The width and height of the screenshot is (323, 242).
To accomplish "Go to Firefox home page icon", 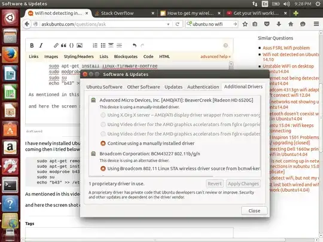I will [291, 24].
